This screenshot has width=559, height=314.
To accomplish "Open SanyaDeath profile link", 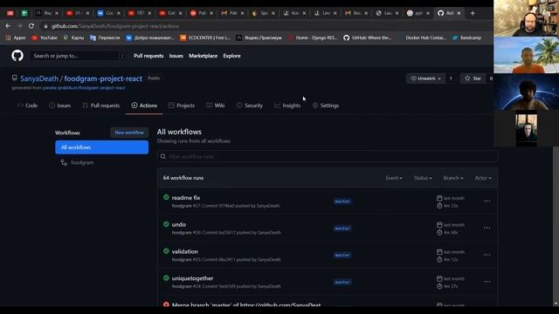I will [38, 78].
